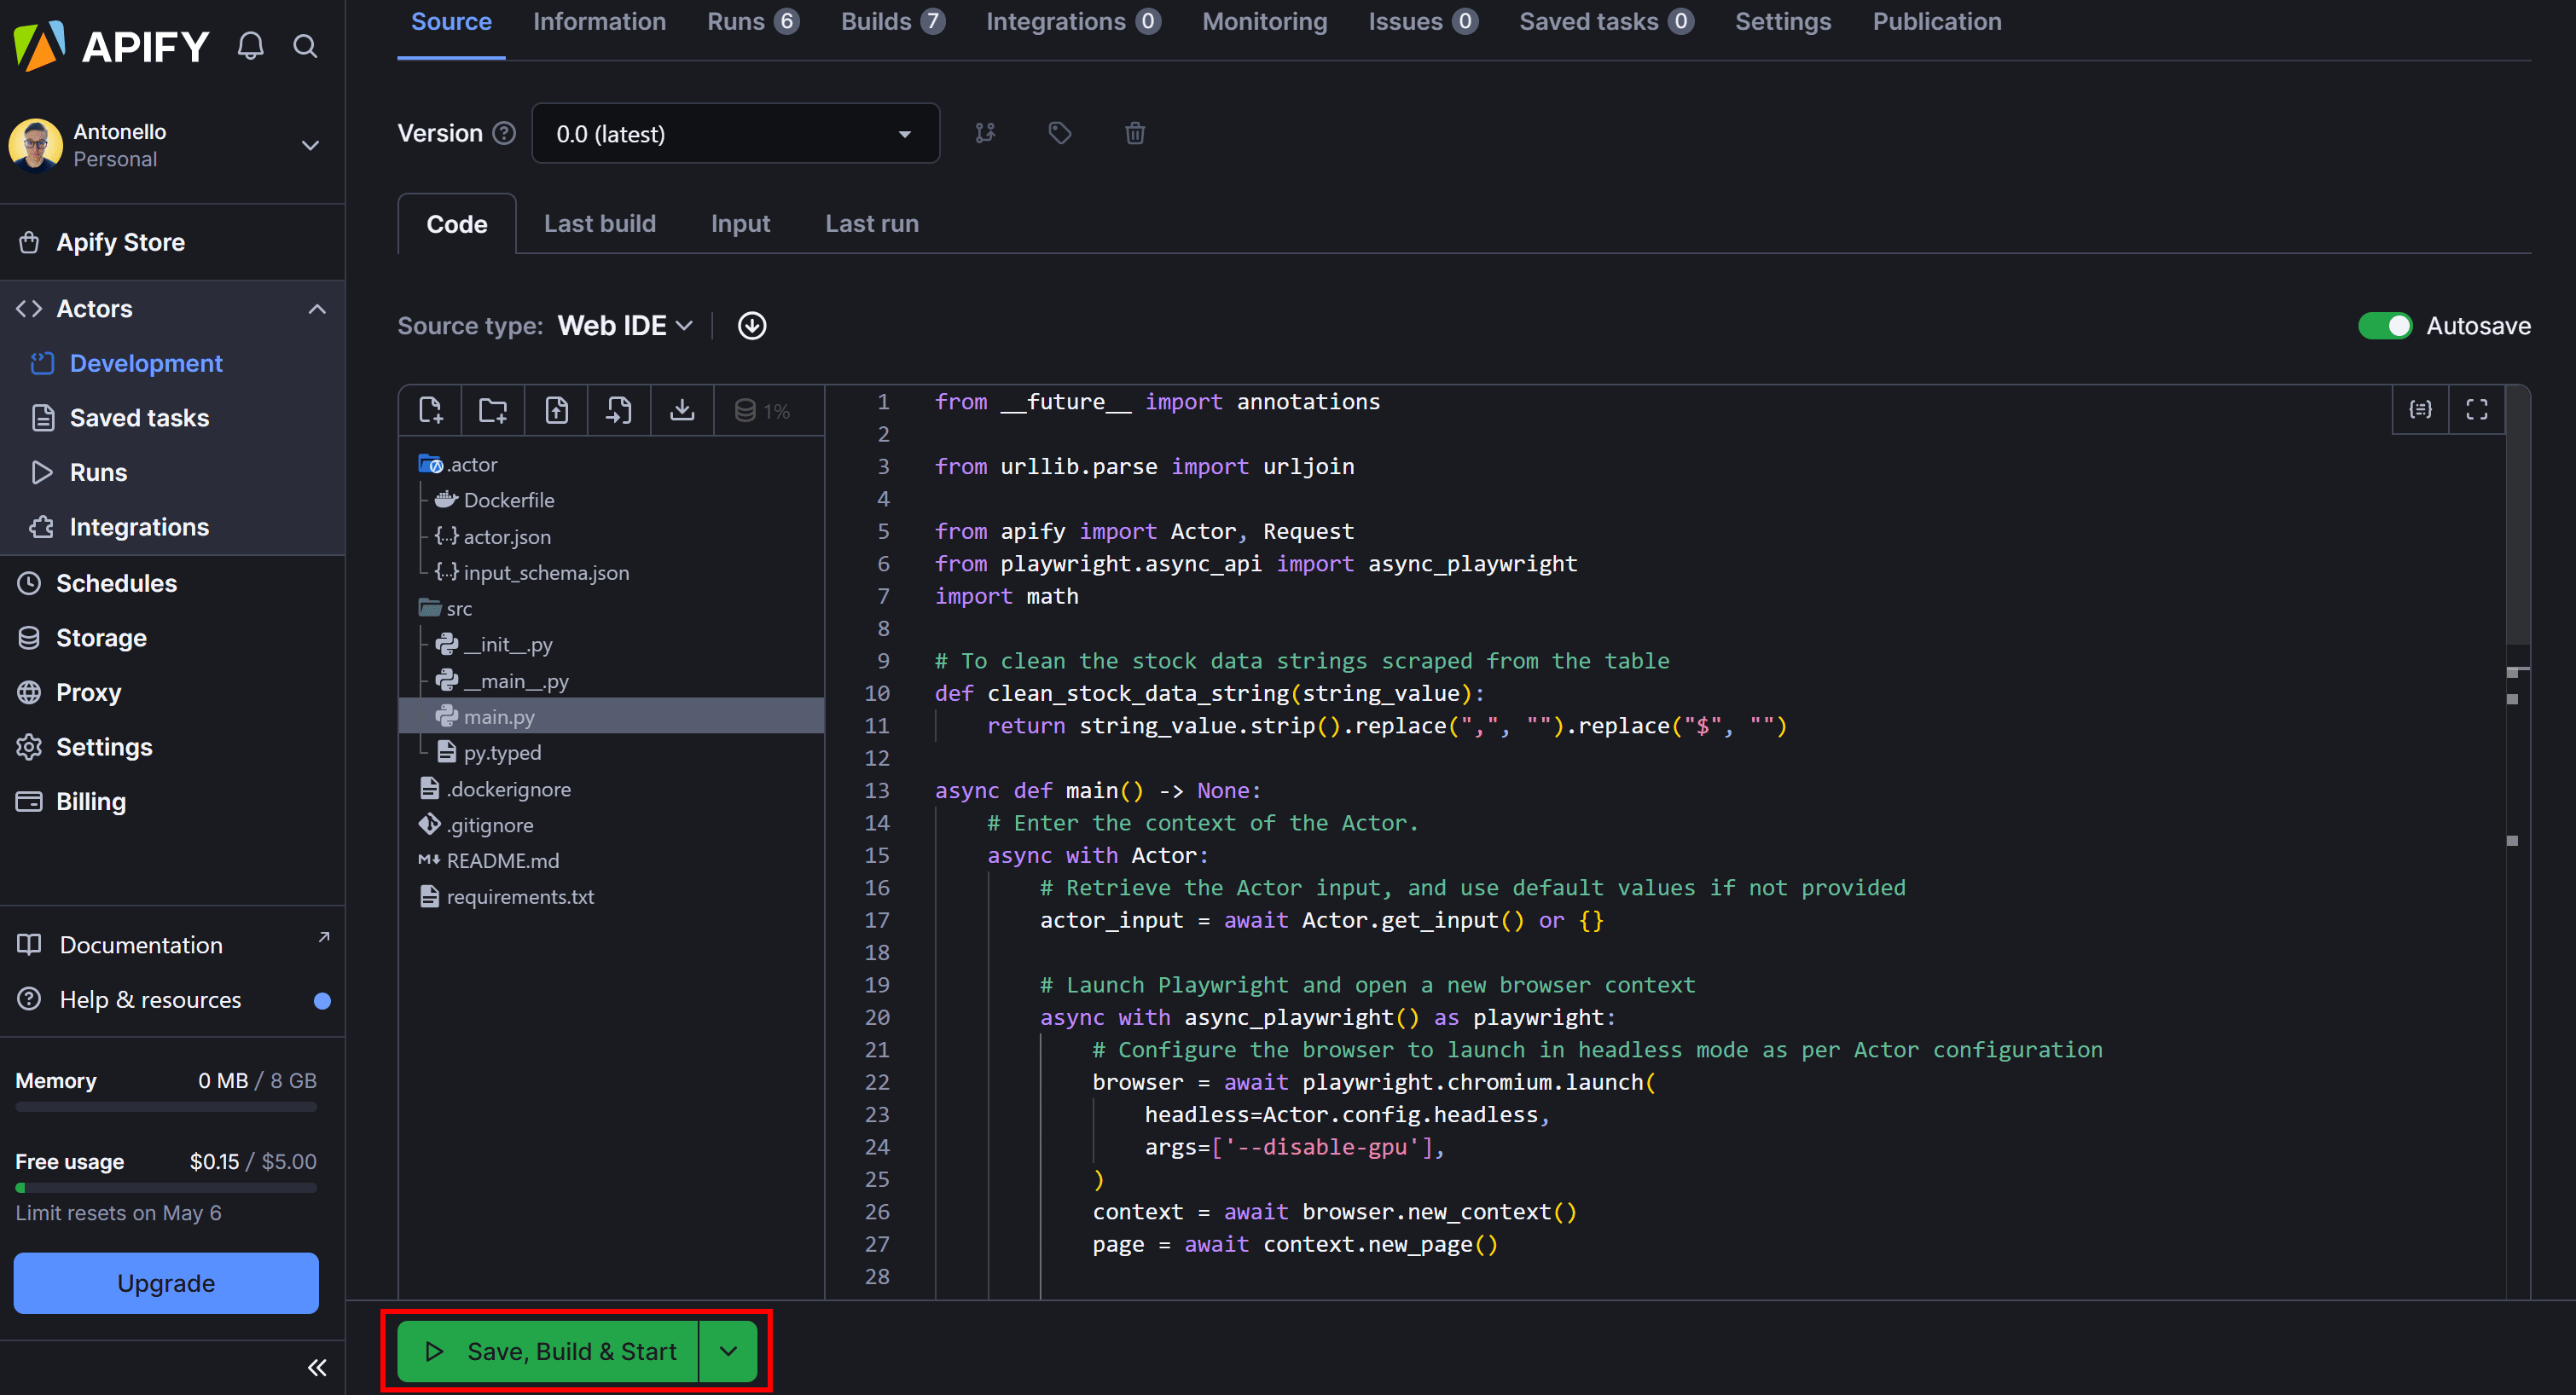The height and width of the screenshot is (1395, 2576).
Task: Click the blue Upgrade button
Action: (x=166, y=1283)
